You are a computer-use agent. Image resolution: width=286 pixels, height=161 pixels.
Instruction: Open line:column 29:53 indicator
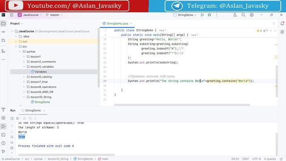pos(235,159)
